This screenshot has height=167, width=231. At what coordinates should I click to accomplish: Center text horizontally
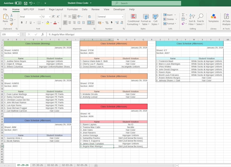point(70,22)
